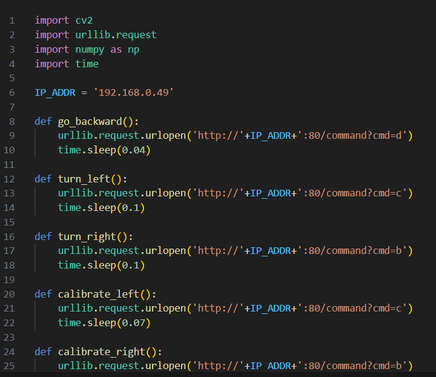Place cursor on the cv2 import
436x377 pixels.
click(x=84, y=20)
